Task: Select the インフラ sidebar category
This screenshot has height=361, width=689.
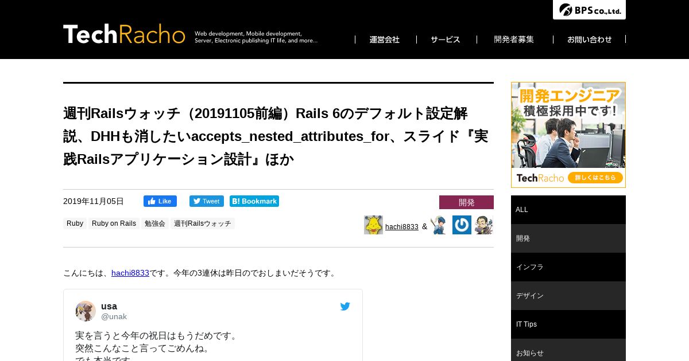Action: [x=568, y=267]
